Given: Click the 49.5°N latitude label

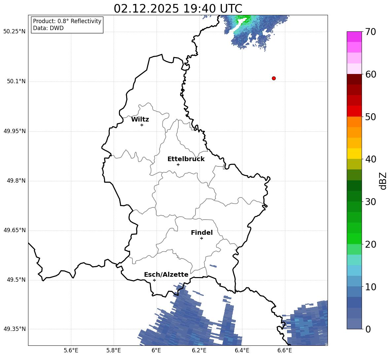Looking at the screenshot, I should (17, 280).
